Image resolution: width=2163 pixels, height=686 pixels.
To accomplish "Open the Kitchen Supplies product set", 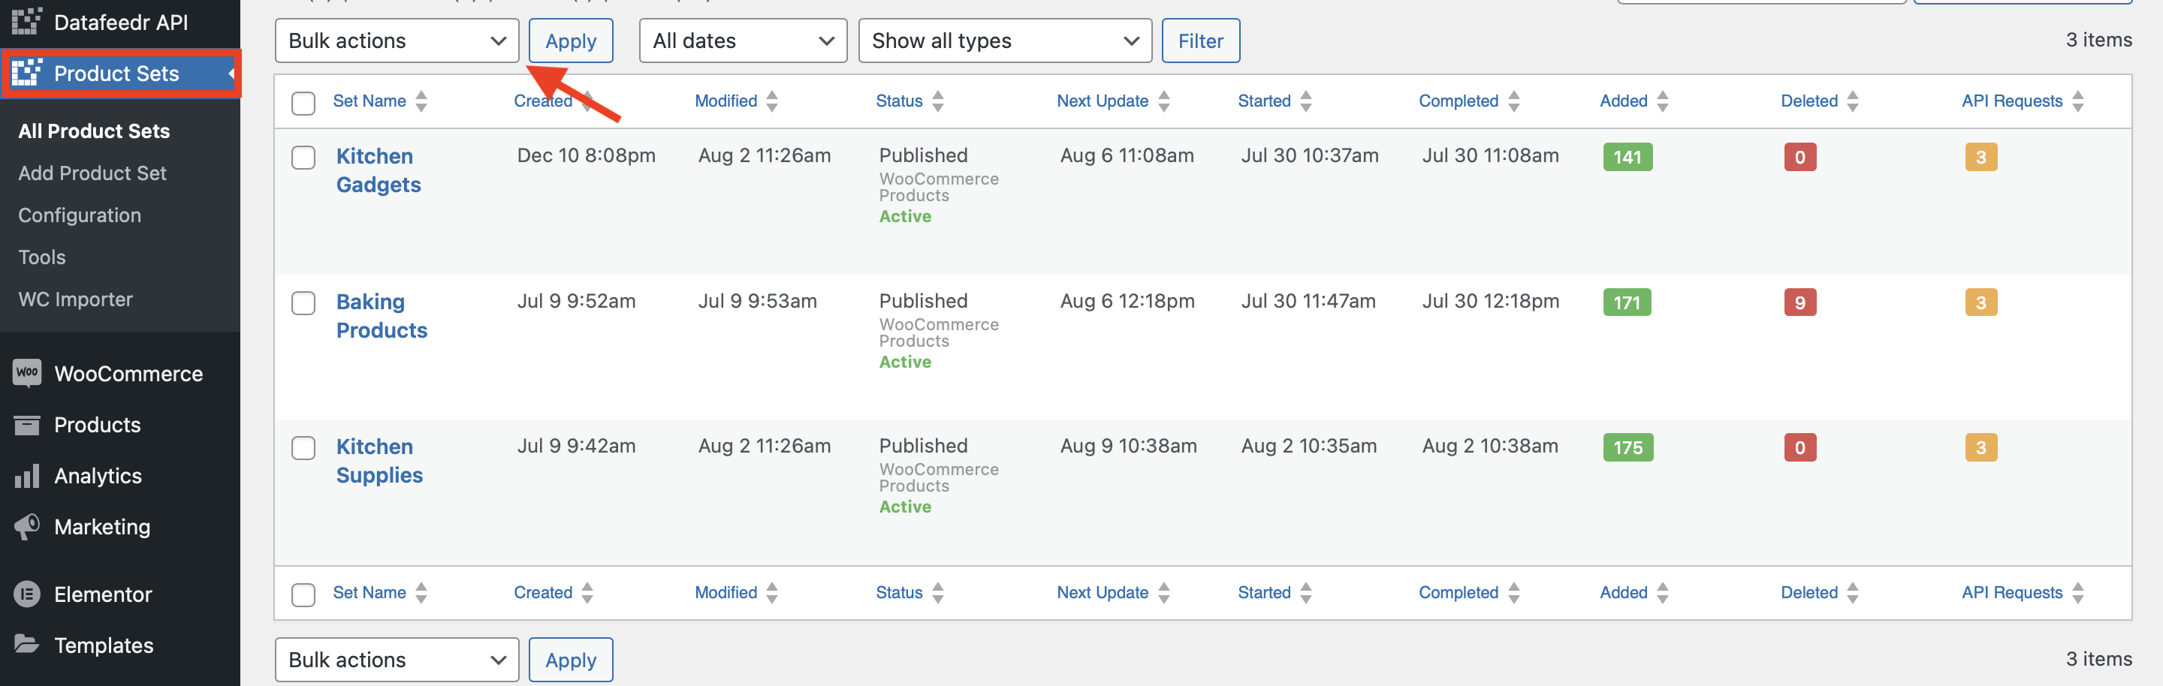I will 379,460.
